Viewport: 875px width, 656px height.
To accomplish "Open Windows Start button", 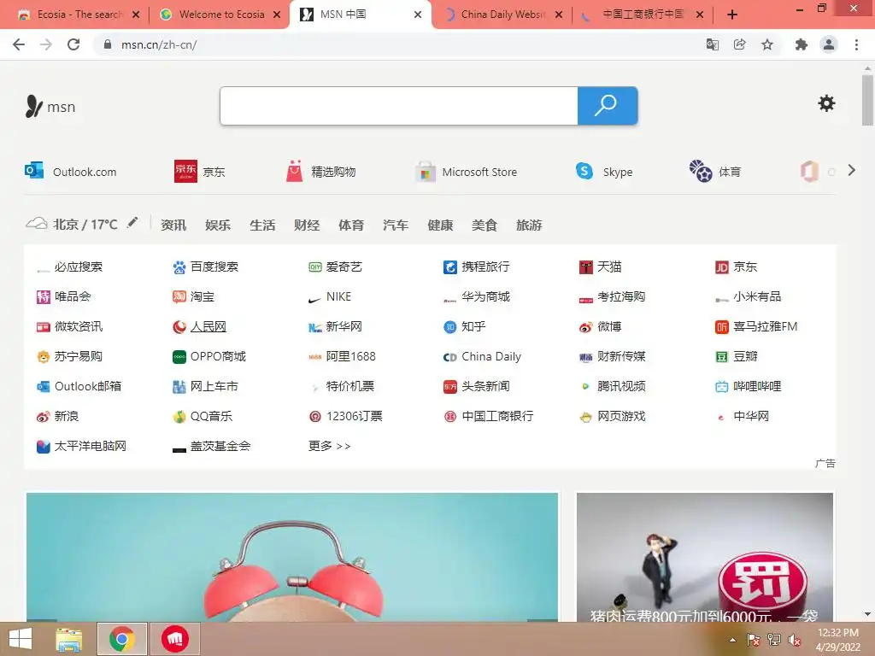I will click(x=21, y=639).
